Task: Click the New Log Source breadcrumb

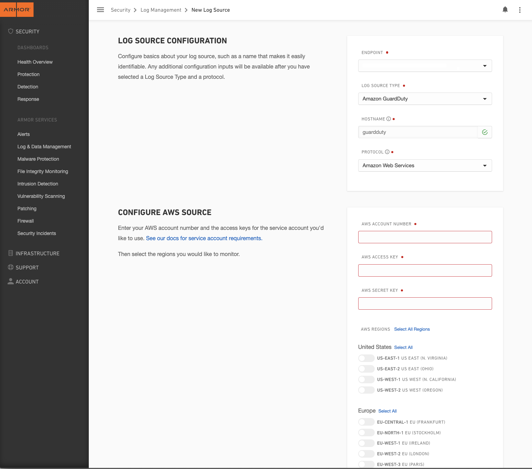Action: pyautogui.click(x=211, y=10)
